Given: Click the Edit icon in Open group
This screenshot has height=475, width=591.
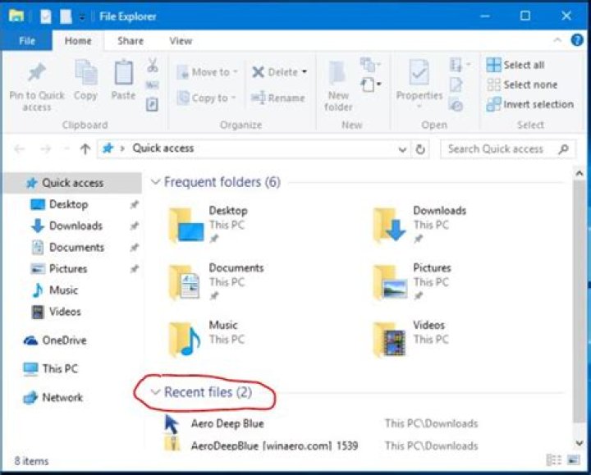Looking at the screenshot, I should click(x=456, y=85).
